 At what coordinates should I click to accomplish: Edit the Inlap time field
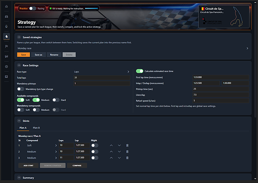pos(206,83)
